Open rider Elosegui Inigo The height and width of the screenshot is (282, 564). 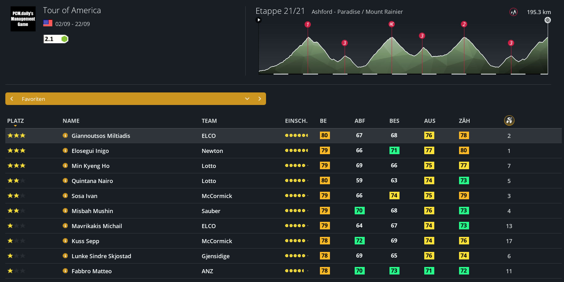[90, 151]
